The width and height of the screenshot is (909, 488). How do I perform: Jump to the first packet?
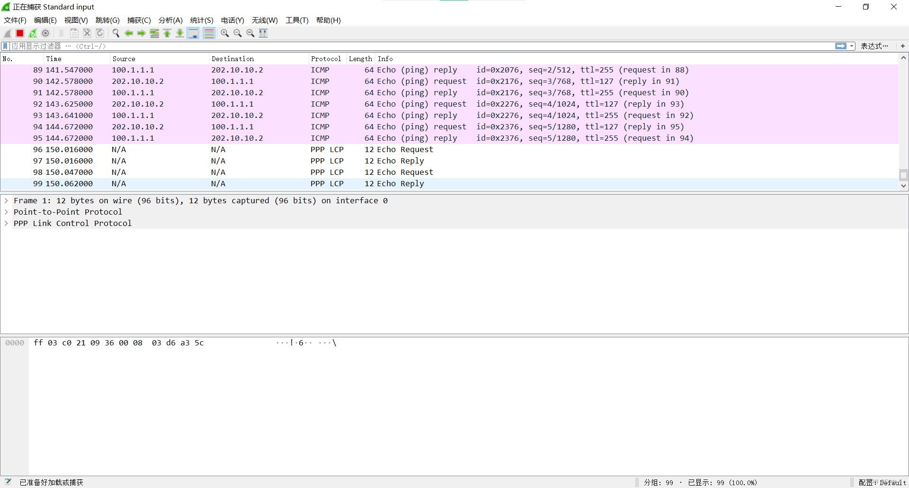coord(167,33)
